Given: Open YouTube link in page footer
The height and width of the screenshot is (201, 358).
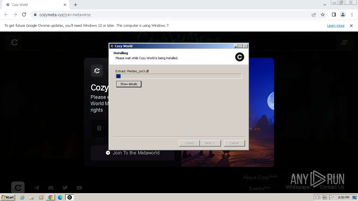Looking at the screenshot, I should tap(79, 188).
